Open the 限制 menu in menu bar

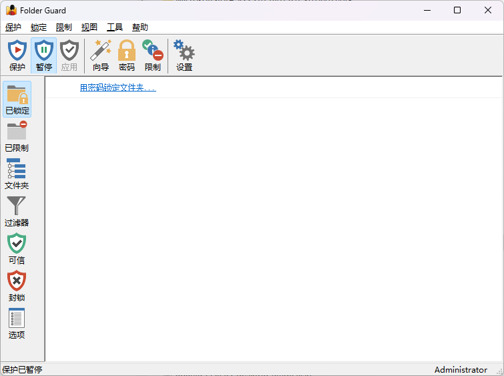tap(64, 27)
